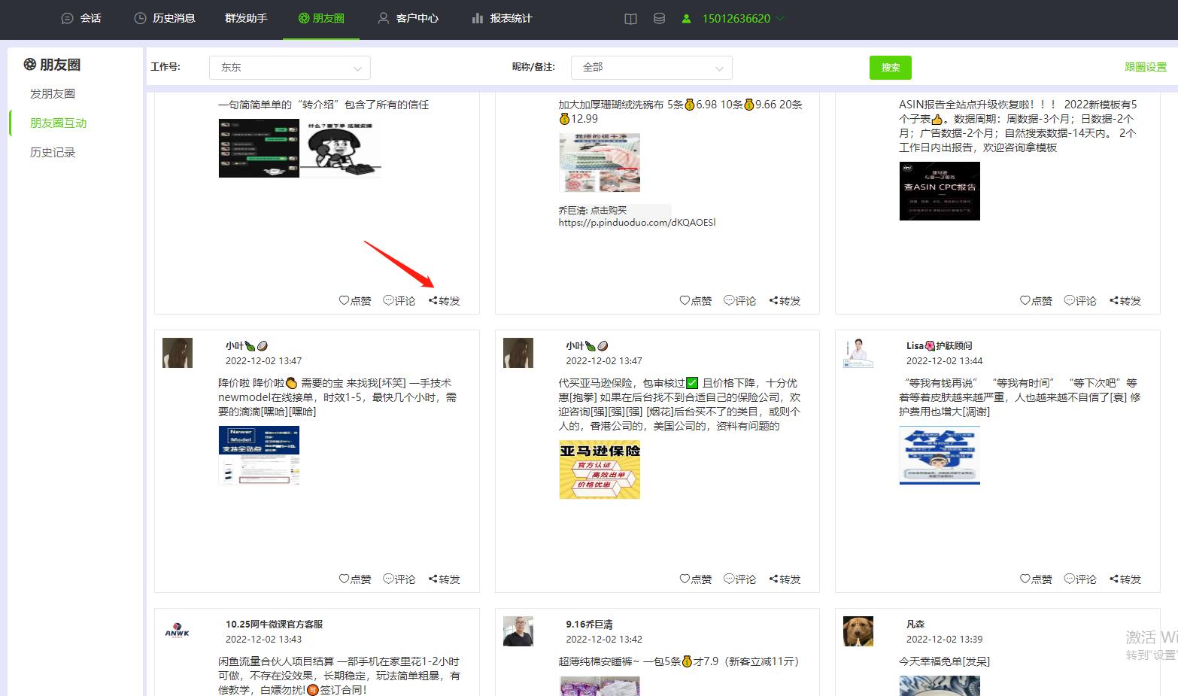Open 历史记录 in the sidebar
1178x696 pixels.
coord(52,152)
